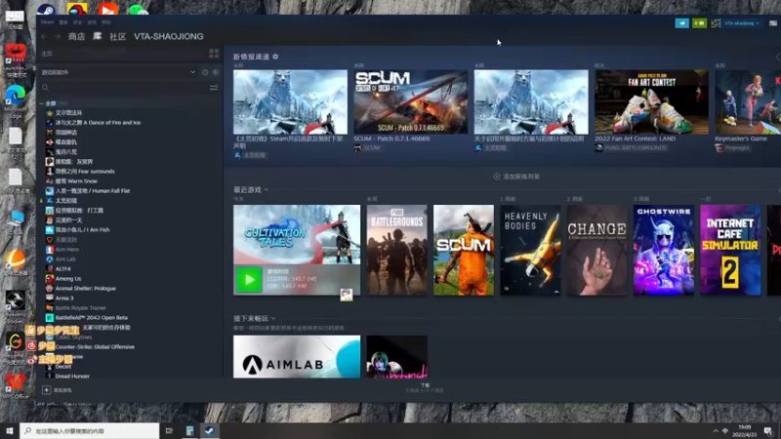Select Human Fall Flat in the list

point(93,190)
